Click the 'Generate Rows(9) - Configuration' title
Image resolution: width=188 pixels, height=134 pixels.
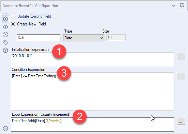30,6
